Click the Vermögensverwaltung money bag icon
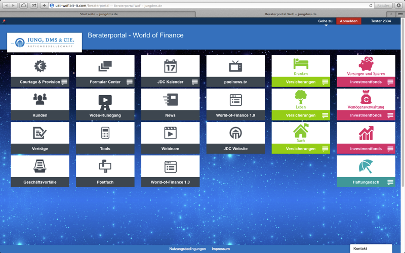Image resolution: width=405 pixels, height=253 pixels. (x=366, y=97)
